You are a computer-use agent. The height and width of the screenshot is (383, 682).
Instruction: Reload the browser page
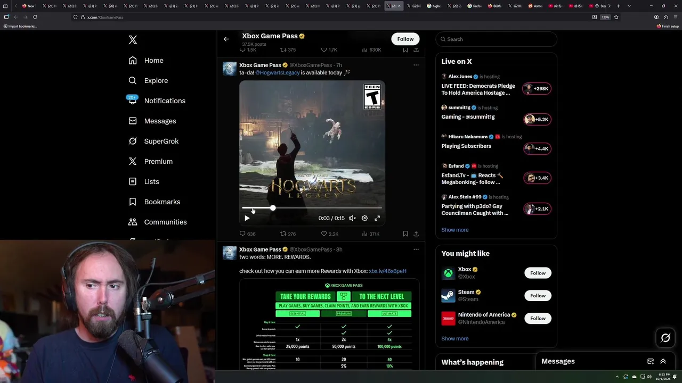[35, 17]
